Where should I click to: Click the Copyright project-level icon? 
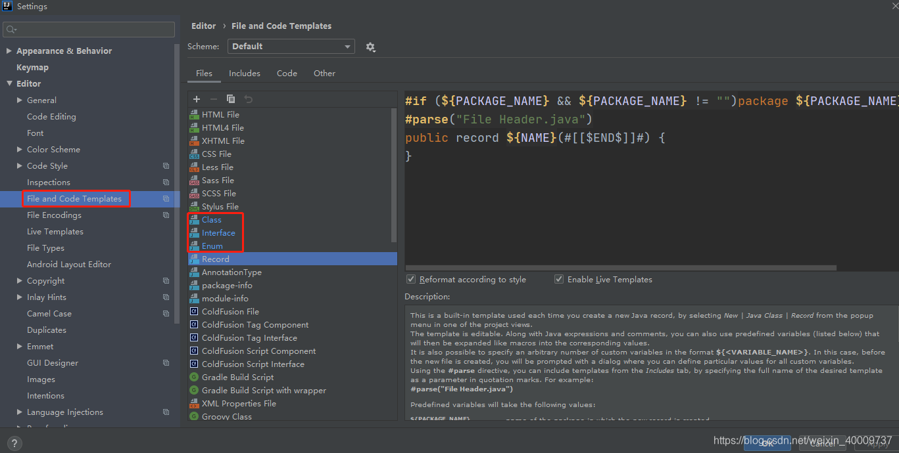click(x=166, y=281)
